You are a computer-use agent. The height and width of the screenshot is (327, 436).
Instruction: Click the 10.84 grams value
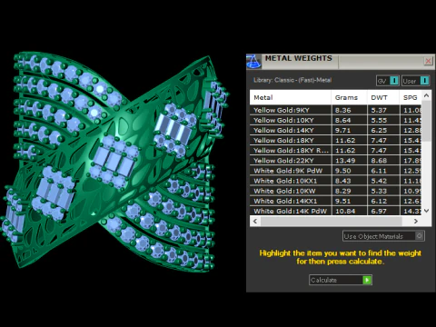[345, 211]
